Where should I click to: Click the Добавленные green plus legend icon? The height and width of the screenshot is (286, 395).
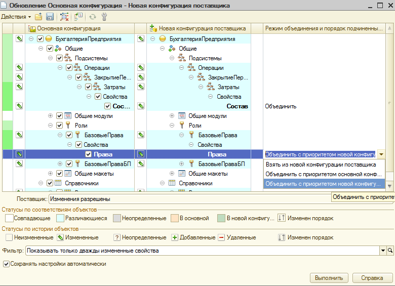click(x=175, y=237)
